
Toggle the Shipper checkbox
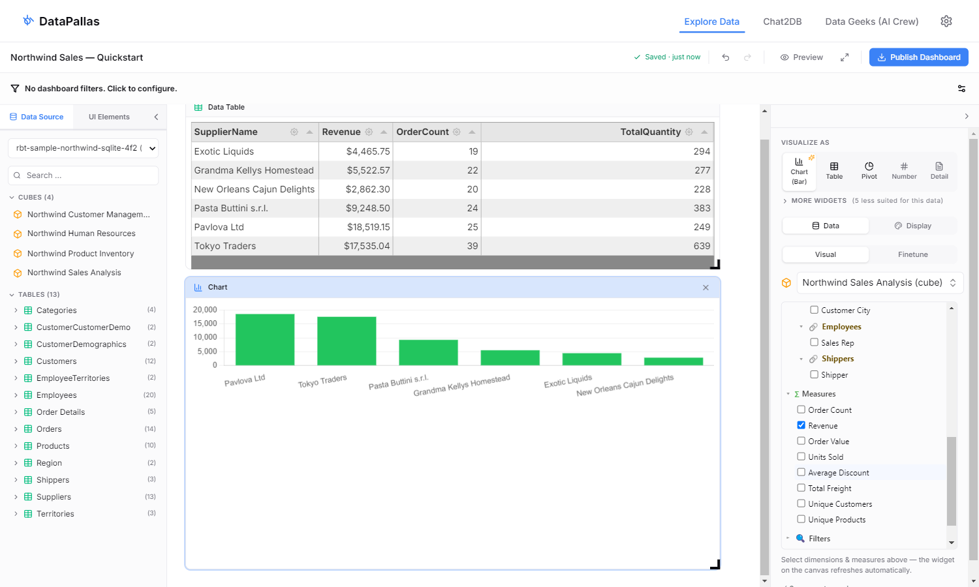click(814, 374)
